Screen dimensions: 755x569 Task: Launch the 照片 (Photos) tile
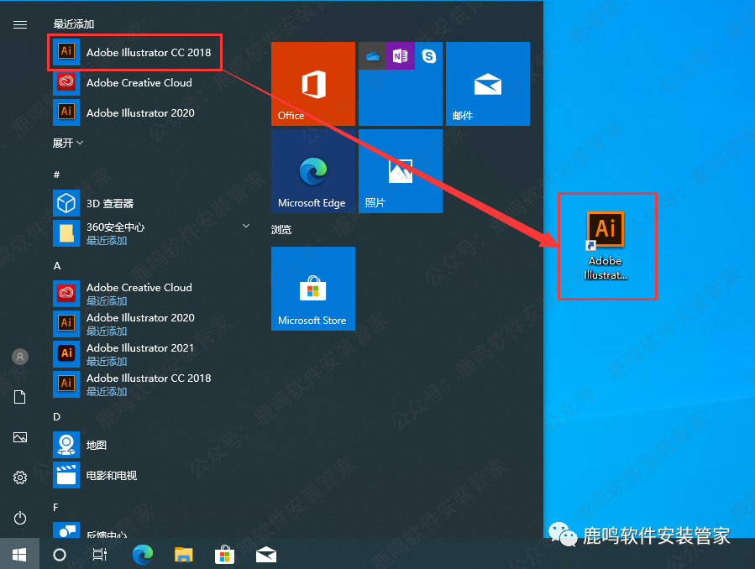coord(400,171)
